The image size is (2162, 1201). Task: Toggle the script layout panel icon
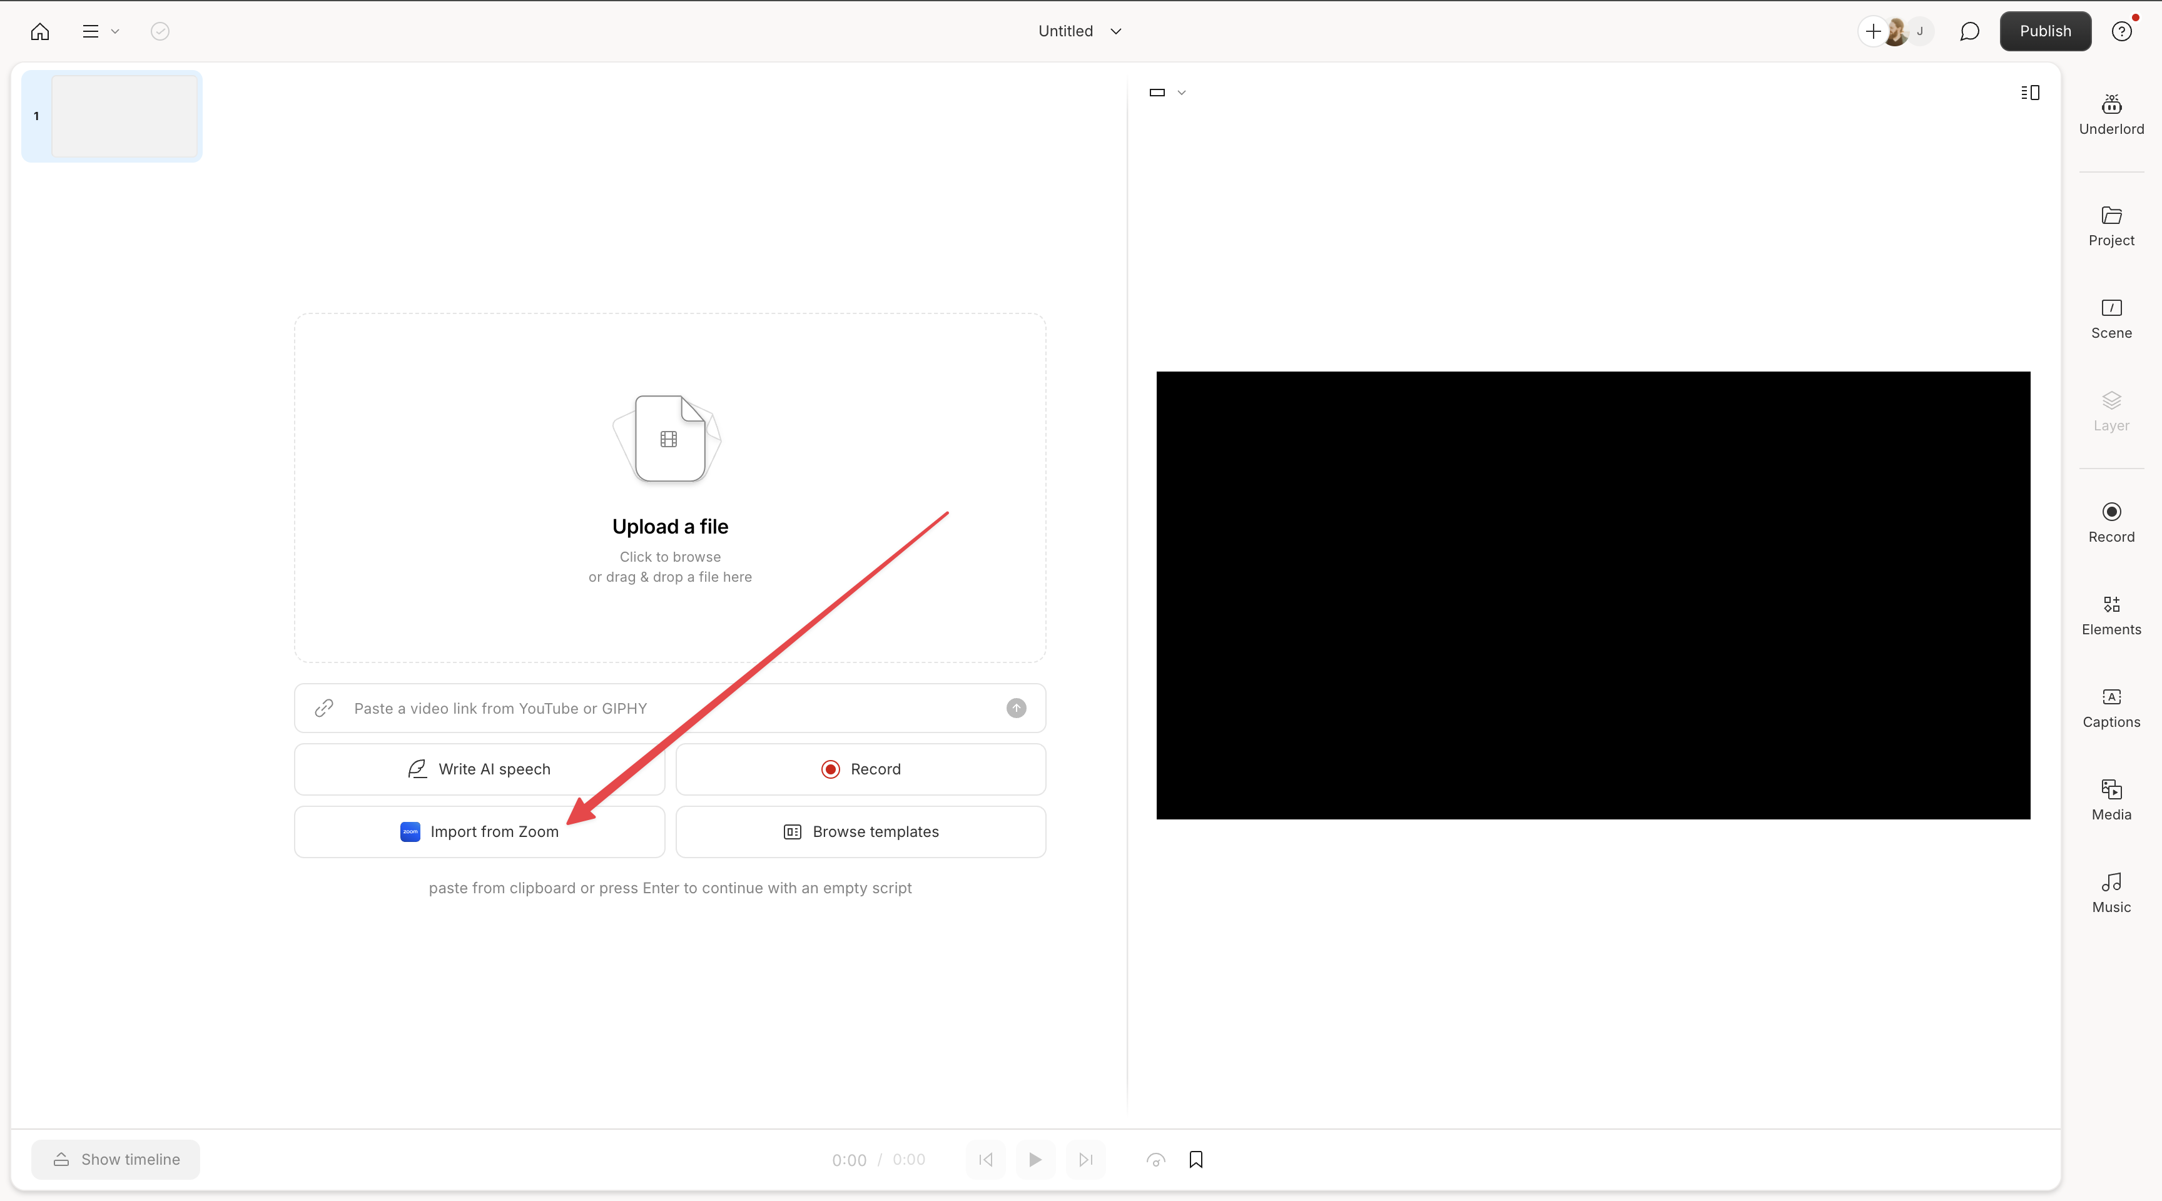click(x=2029, y=93)
